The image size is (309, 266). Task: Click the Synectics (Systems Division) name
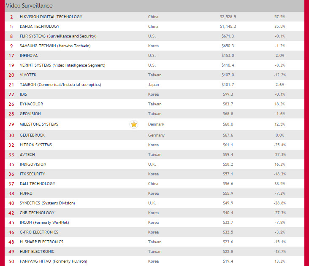click(47, 203)
